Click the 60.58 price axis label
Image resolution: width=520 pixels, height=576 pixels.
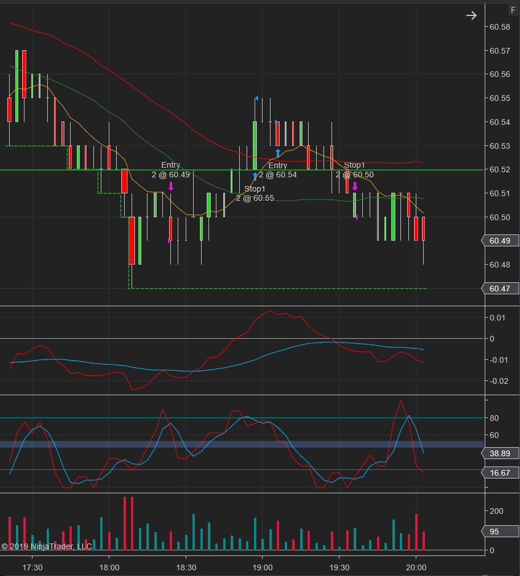pyautogui.click(x=500, y=27)
